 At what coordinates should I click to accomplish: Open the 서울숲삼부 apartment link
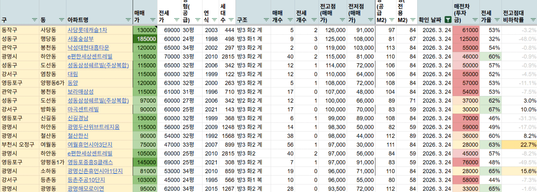[80, 39]
